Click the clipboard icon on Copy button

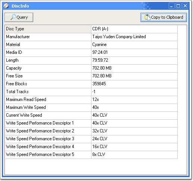(x=147, y=17)
